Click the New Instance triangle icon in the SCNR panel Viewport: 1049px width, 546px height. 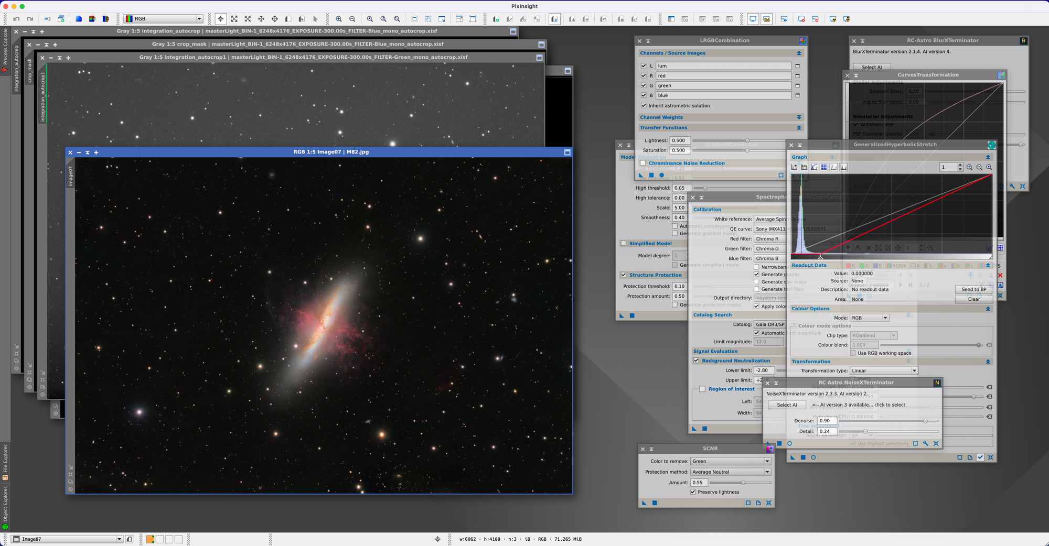coord(643,503)
